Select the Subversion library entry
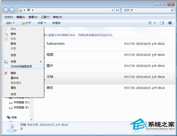Screen dimensions: 177x136 [55, 44]
